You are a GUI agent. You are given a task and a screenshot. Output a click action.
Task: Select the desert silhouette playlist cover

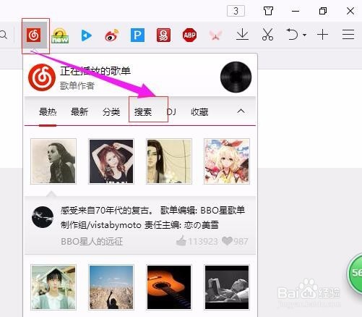click(x=111, y=287)
